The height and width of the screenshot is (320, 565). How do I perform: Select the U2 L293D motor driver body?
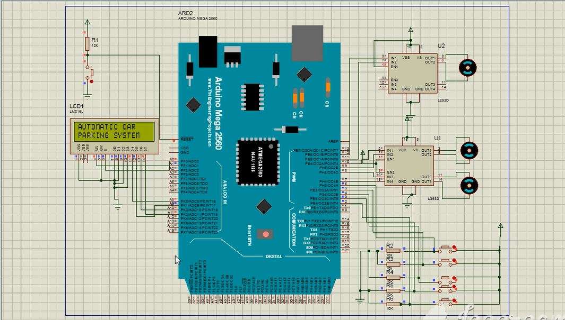click(412, 74)
